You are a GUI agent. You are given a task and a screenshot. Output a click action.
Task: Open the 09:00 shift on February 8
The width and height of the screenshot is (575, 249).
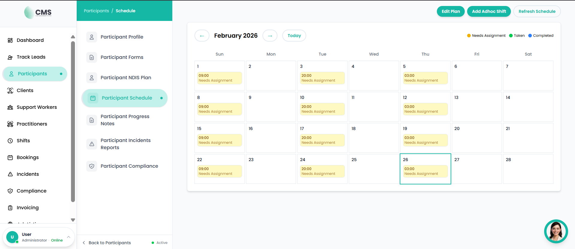point(220,109)
